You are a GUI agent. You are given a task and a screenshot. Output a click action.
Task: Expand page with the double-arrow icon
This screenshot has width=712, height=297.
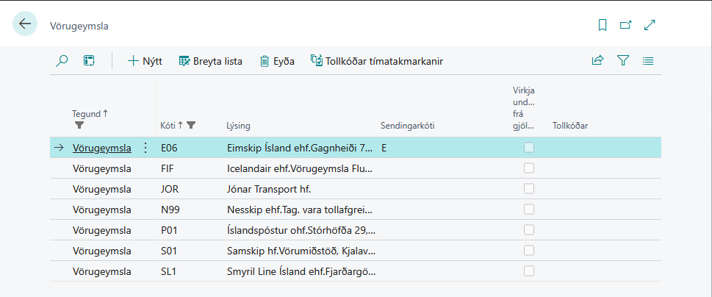pyautogui.click(x=650, y=25)
